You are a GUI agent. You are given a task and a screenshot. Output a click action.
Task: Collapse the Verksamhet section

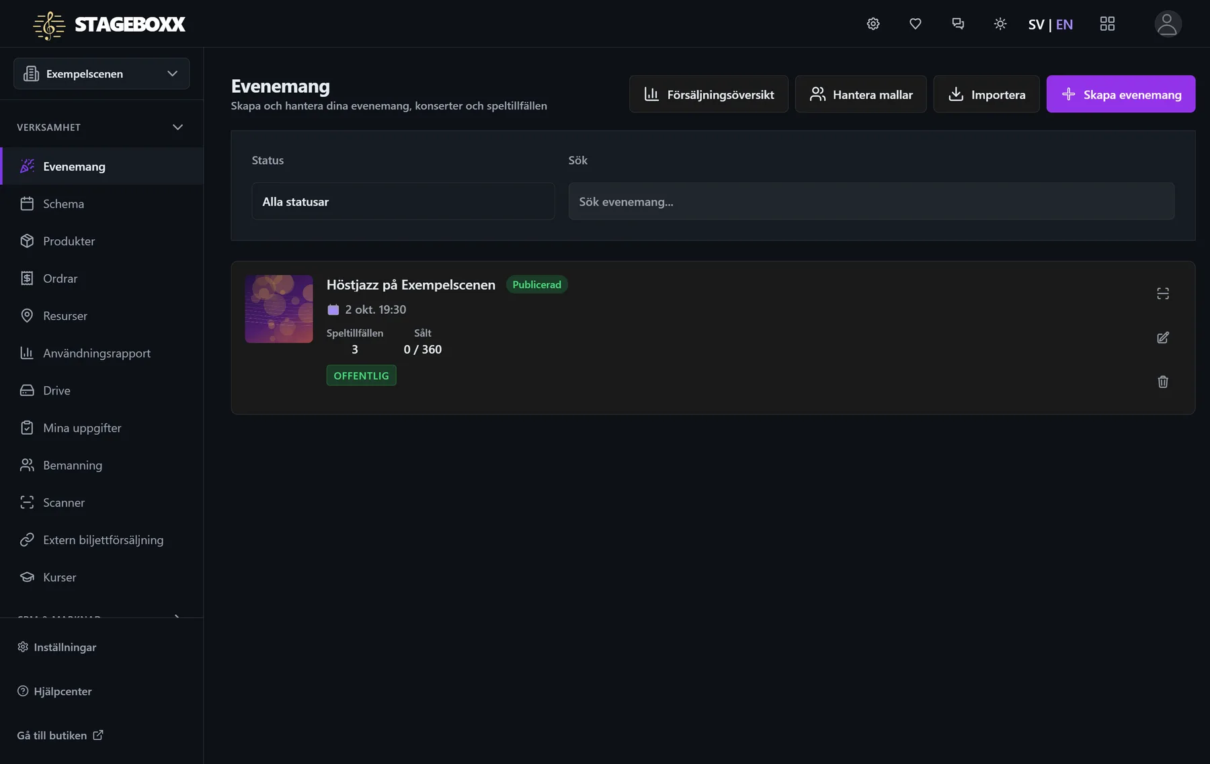101,127
